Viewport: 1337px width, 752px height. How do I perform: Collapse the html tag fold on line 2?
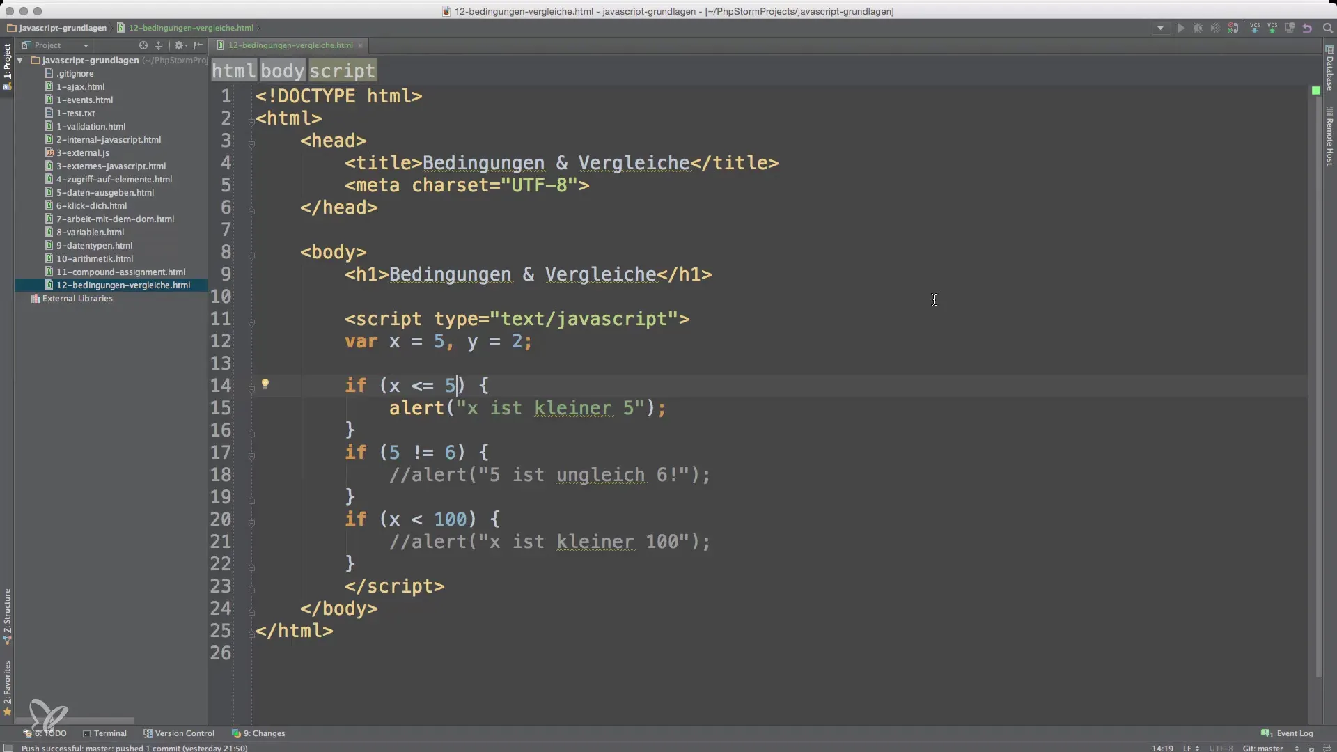[251, 122]
